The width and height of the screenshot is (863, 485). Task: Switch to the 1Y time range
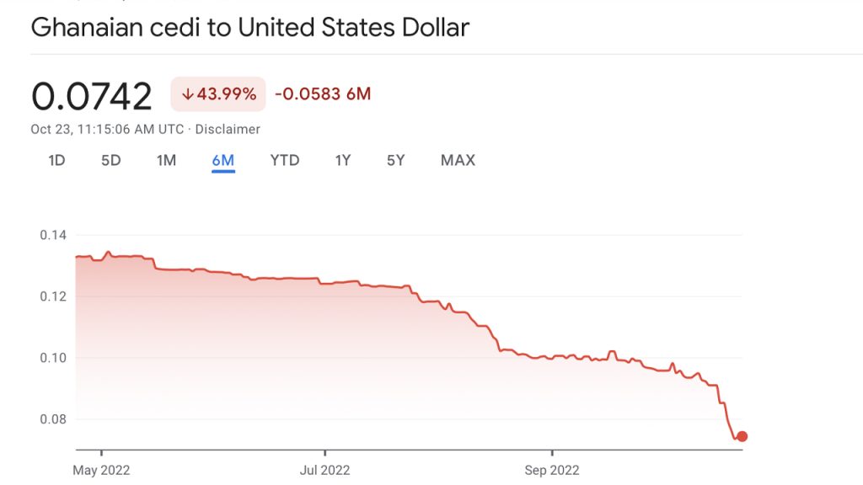(x=341, y=160)
